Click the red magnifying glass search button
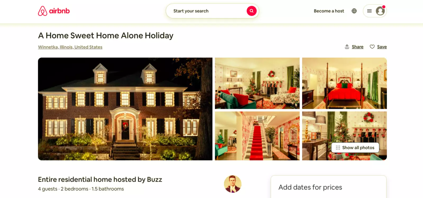The height and width of the screenshot is (198, 423). pos(251,11)
